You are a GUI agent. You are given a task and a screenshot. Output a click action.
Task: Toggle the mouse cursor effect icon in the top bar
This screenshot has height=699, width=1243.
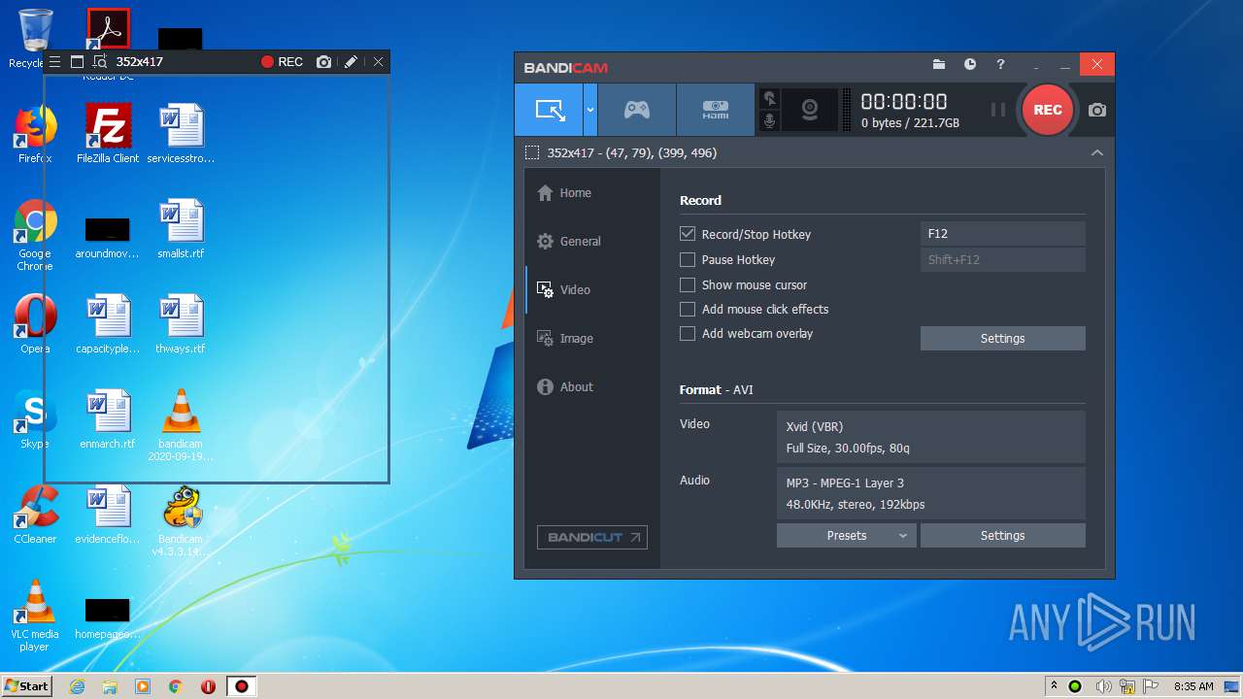coord(770,98)
